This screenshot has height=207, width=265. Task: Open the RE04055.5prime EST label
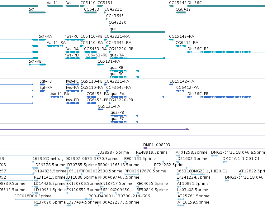coord(152,184)
